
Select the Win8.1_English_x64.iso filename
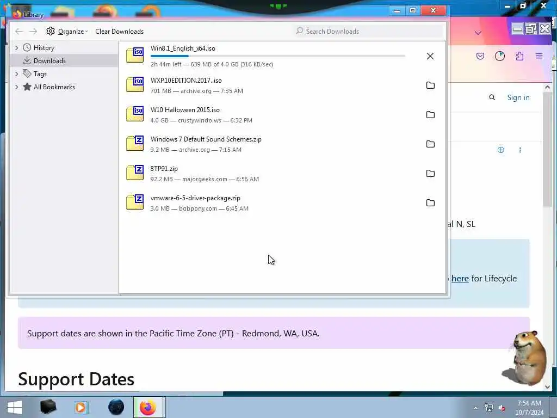[x=183, y=48]
